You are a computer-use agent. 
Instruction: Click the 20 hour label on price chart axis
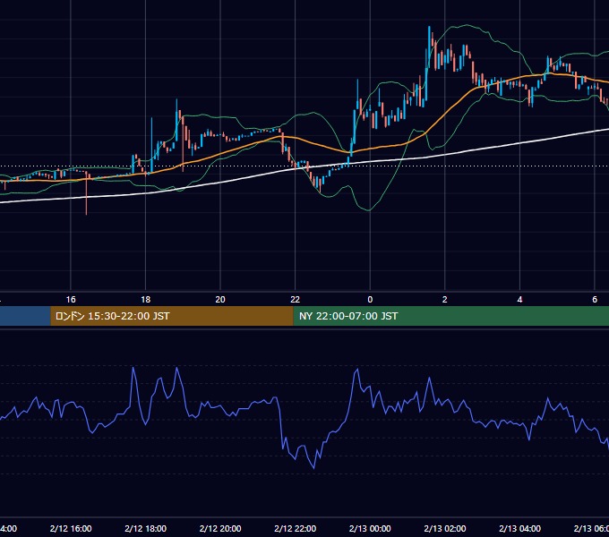[220, 300]
